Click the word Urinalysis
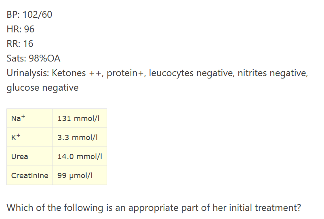Image resolution: width=324 pixels, height=219 pixels. [x=28, y=73]
